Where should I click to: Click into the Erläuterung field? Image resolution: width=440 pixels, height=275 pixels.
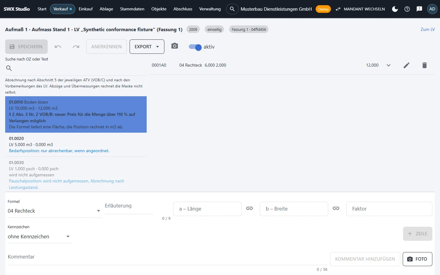(129, 206)
